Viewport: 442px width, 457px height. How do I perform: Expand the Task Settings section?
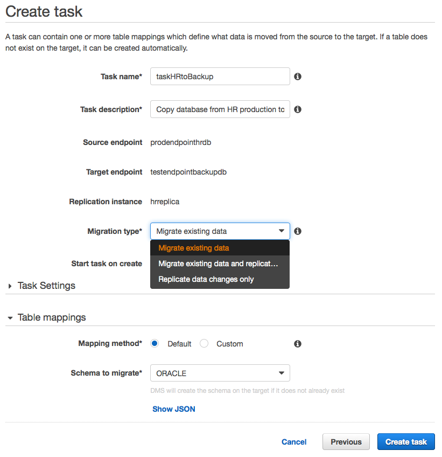[x=10, y=286]
